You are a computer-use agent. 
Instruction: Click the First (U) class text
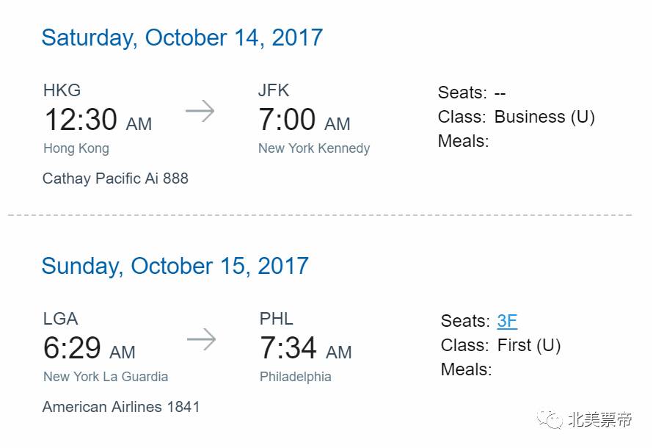coord(529,345)
